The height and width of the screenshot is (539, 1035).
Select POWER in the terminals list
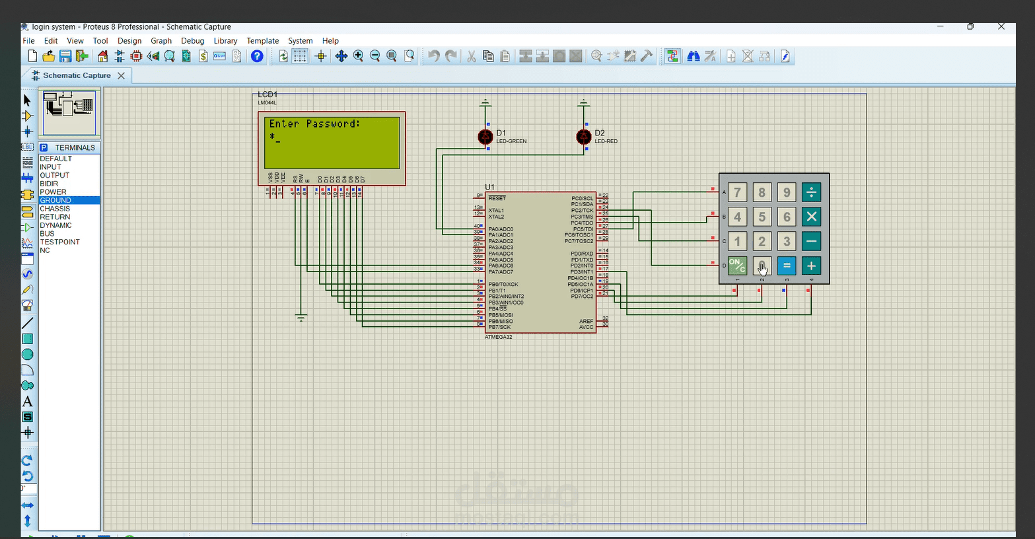[x=53, y=192]
